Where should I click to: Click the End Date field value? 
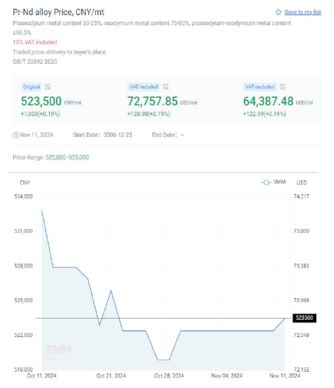(x=182, y=135)
